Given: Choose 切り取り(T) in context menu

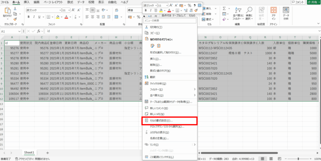Looking at the screenshot, I should coord(170,27).
